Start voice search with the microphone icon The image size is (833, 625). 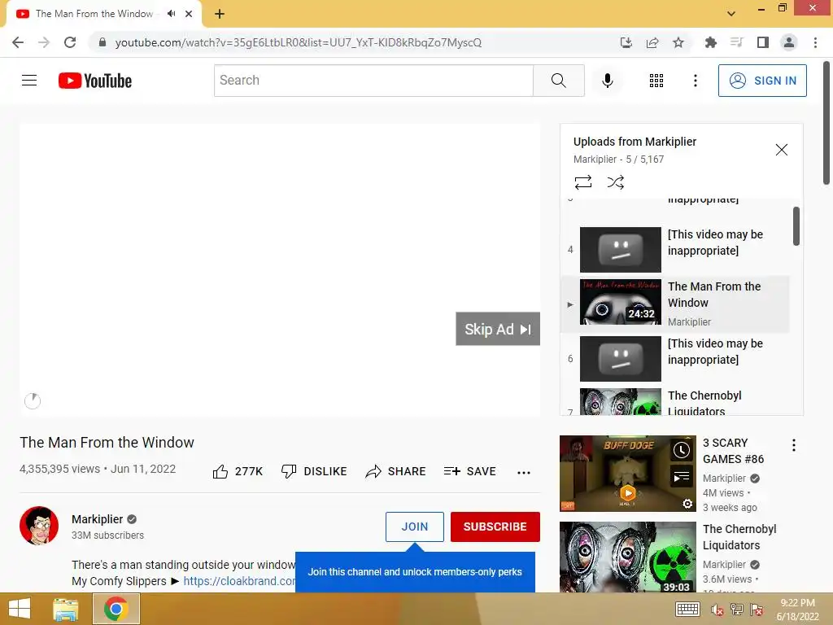607,81
